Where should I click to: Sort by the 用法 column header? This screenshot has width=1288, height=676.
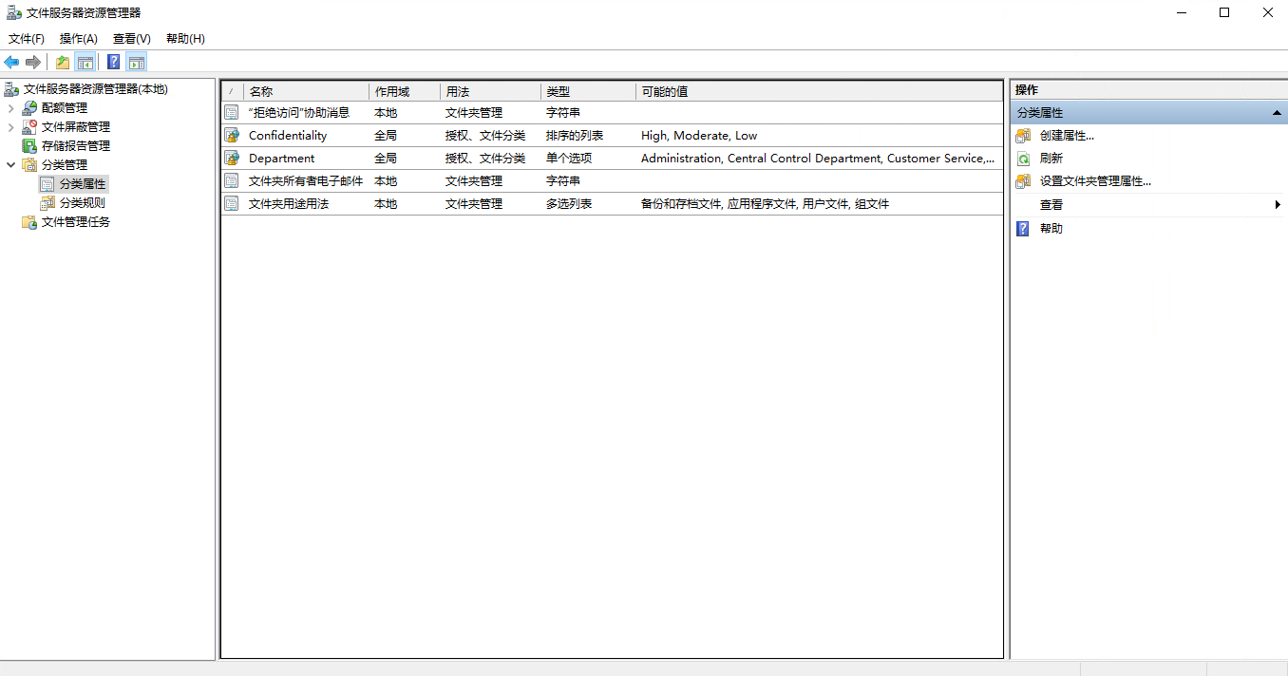[490, 92]
